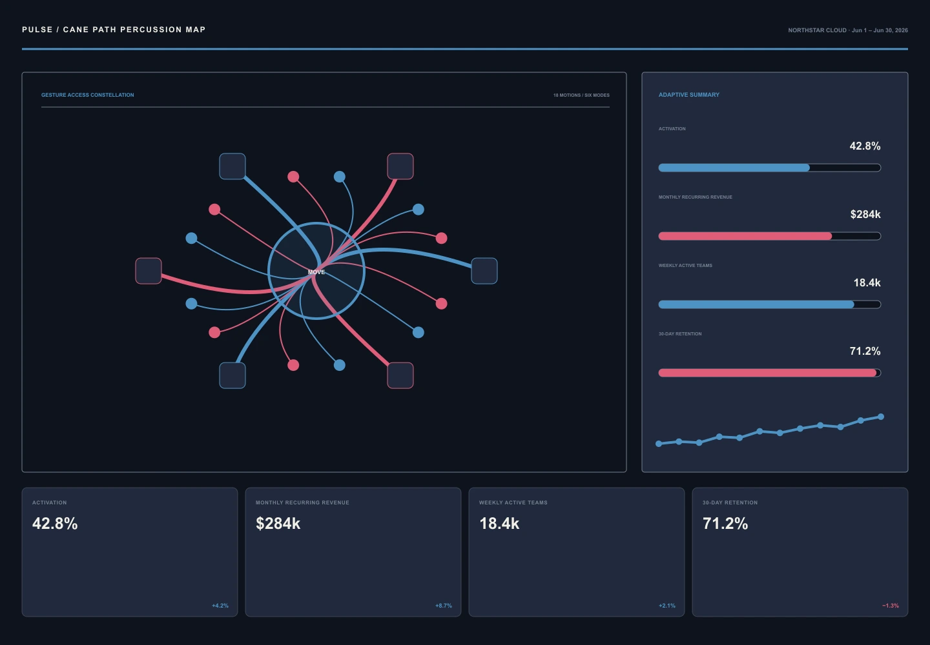Click the "Jun 1 – Jun 30, 2026" date range
Image resolution: width=930 pixels, height=645 pixels.
[880, 30]
